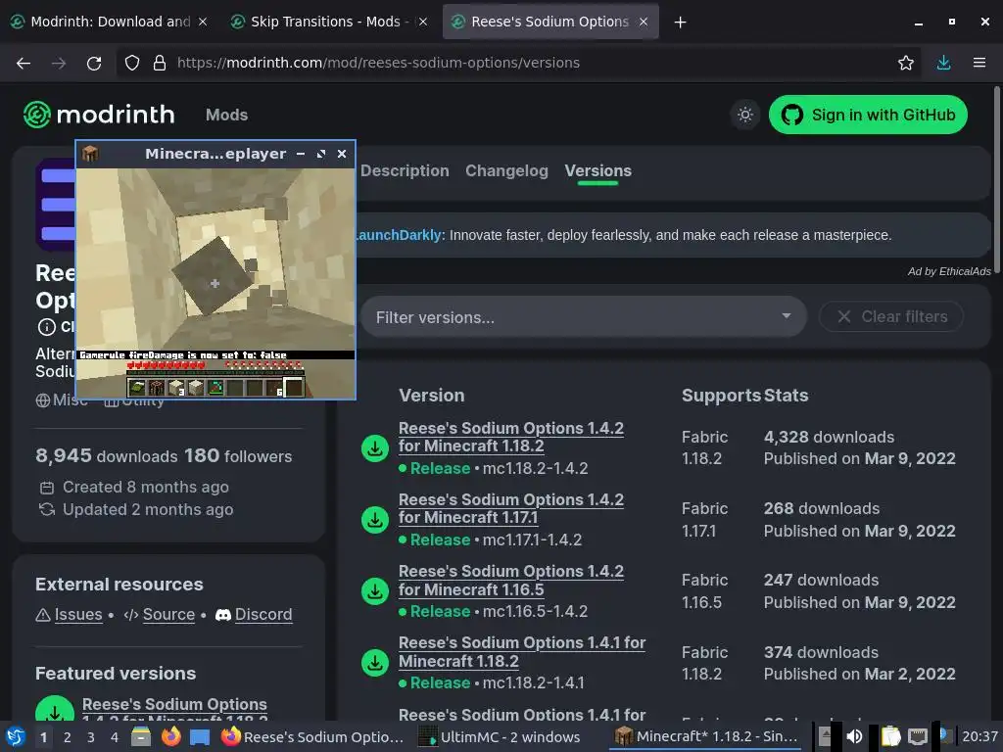Open the taskbar start menu icon
Screen dimensions: 1003x752
point(15,736)
